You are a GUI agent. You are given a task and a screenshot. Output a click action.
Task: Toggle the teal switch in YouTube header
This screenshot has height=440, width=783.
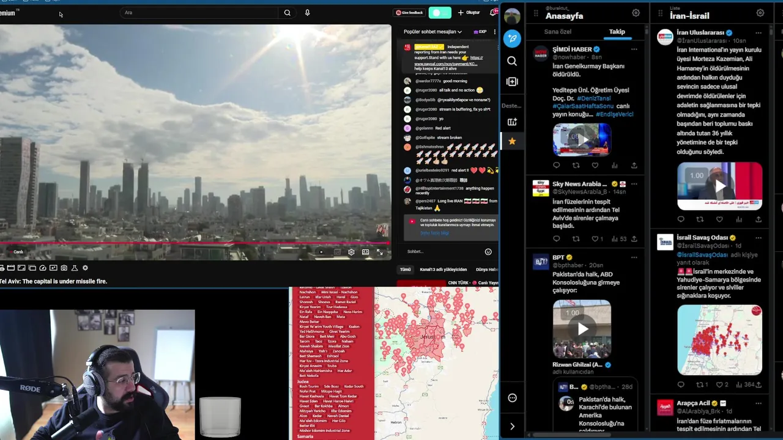click(x=440, y=12)
